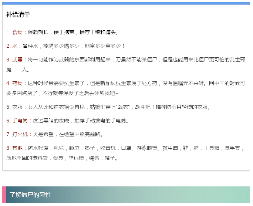Click the 了解僵尸的习性 section header
Viewport: 253px width, 206px height.
pyautogui.click(x=30, y=195)
